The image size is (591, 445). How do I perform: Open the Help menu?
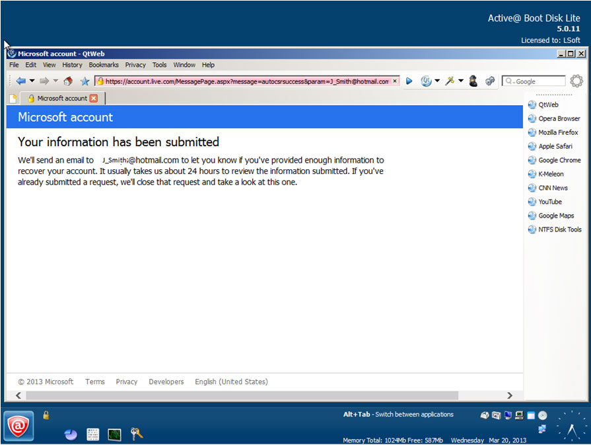[208, 65]
